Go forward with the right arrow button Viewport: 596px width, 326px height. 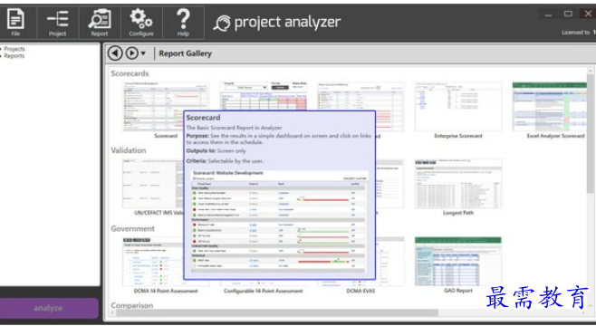[132, 53]
